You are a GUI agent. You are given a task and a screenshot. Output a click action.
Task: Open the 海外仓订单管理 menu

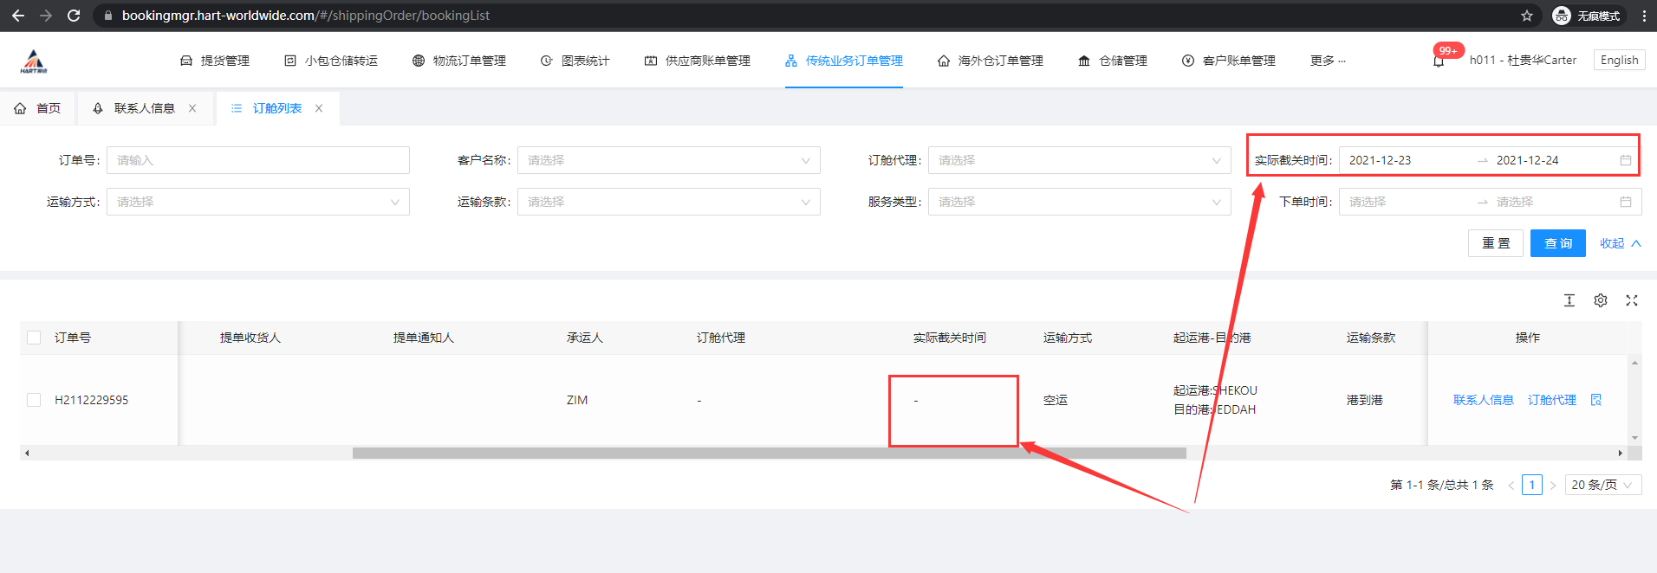[x=991, y=61]
